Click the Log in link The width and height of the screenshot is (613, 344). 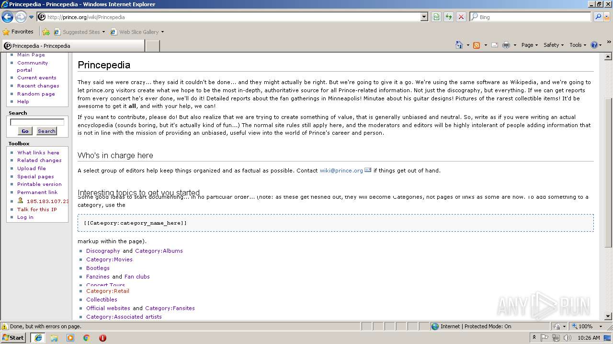(x=25, y=217)
